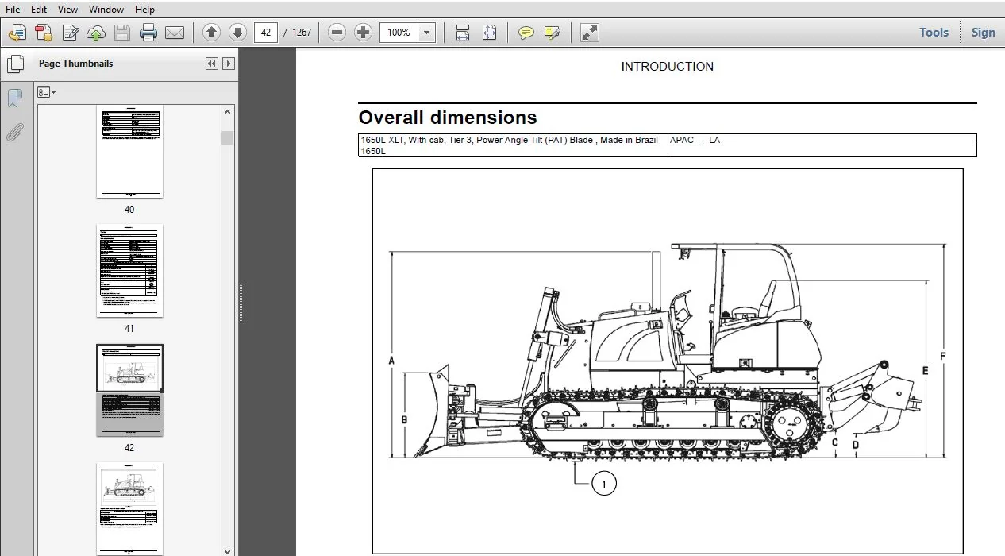Open the Edit menu

tap(39, 10)
